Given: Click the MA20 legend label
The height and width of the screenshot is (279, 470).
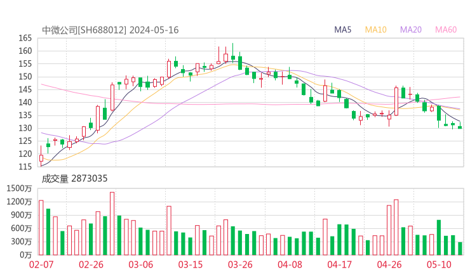Looking at the screenshot, I should 411,30.
